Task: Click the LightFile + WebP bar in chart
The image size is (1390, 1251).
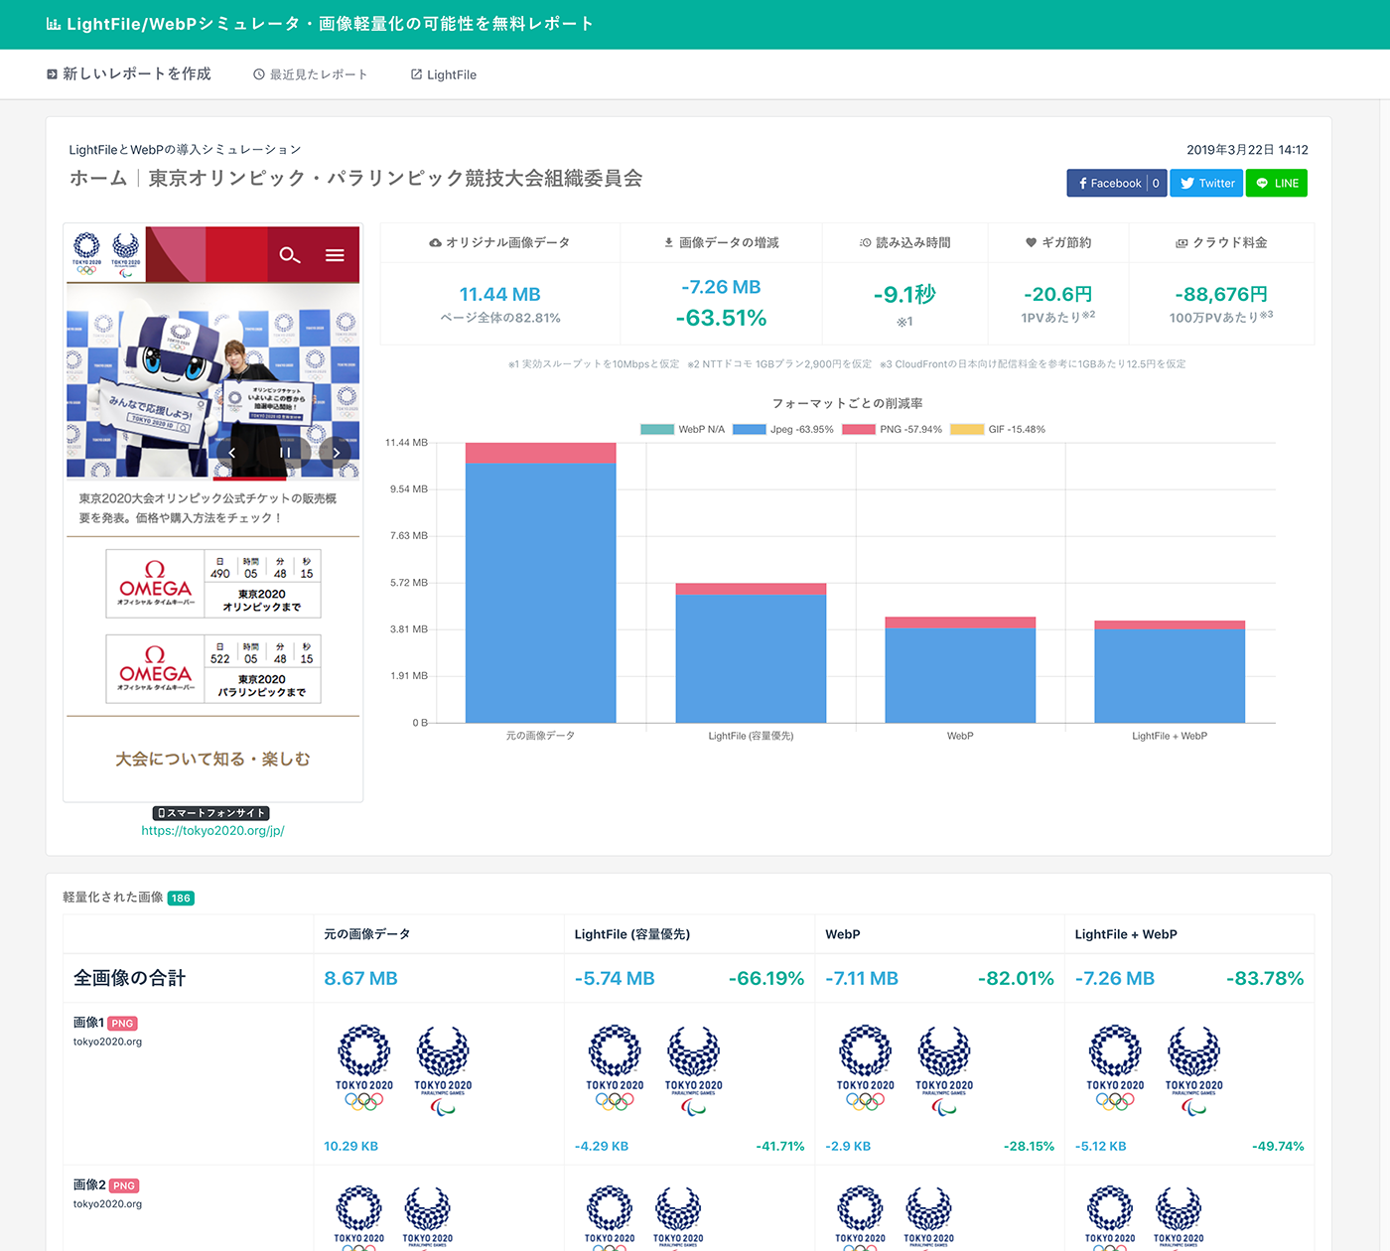Action: 1170,672
